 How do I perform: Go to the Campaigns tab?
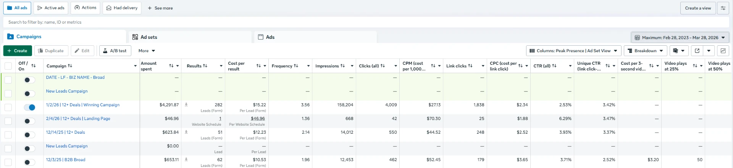(x=65, y=37)
